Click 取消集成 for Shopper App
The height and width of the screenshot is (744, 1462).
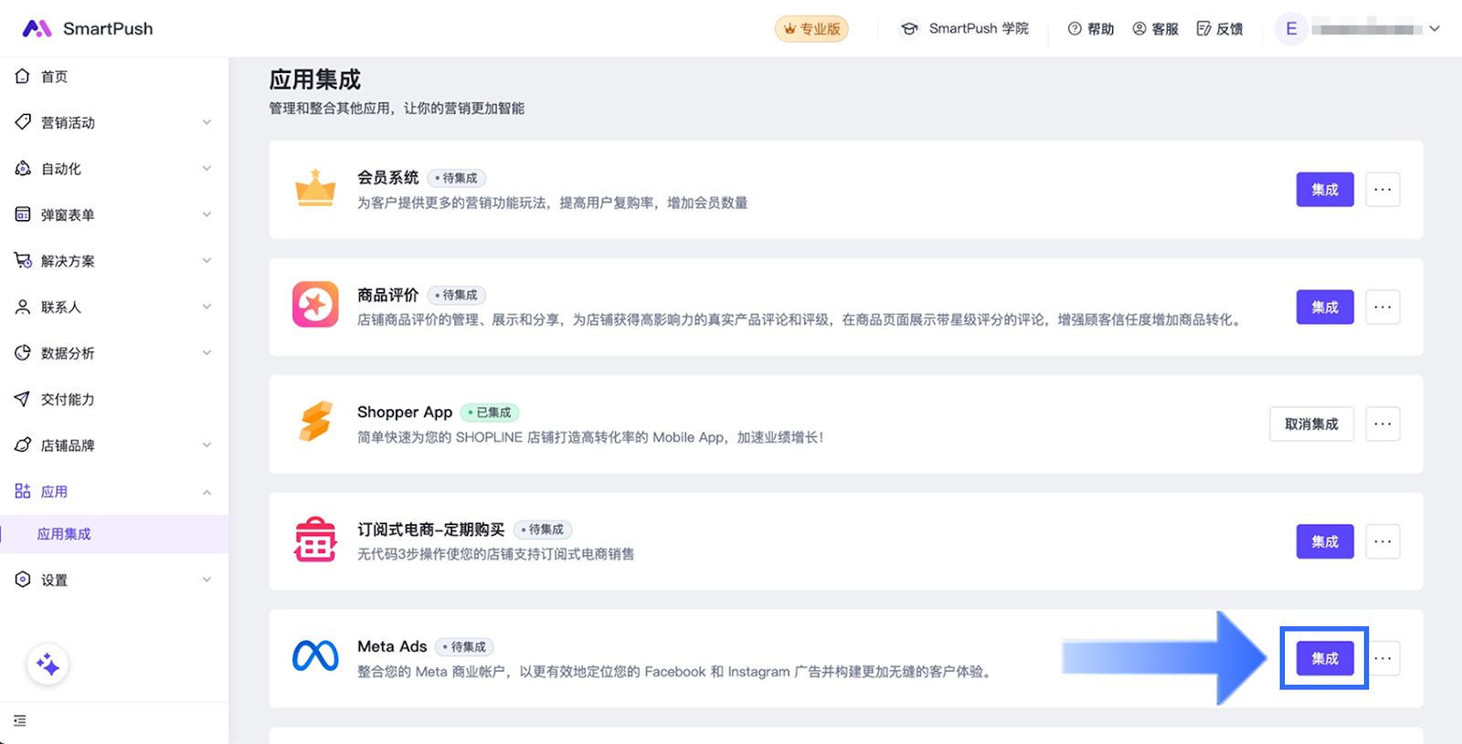pyautogui.click(x=1310, y=424)
